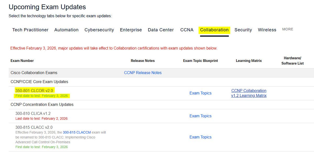Expand the MORE tabs menu

288,29
